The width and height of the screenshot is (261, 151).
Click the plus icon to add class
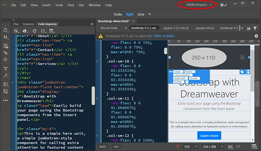(187, 82)
